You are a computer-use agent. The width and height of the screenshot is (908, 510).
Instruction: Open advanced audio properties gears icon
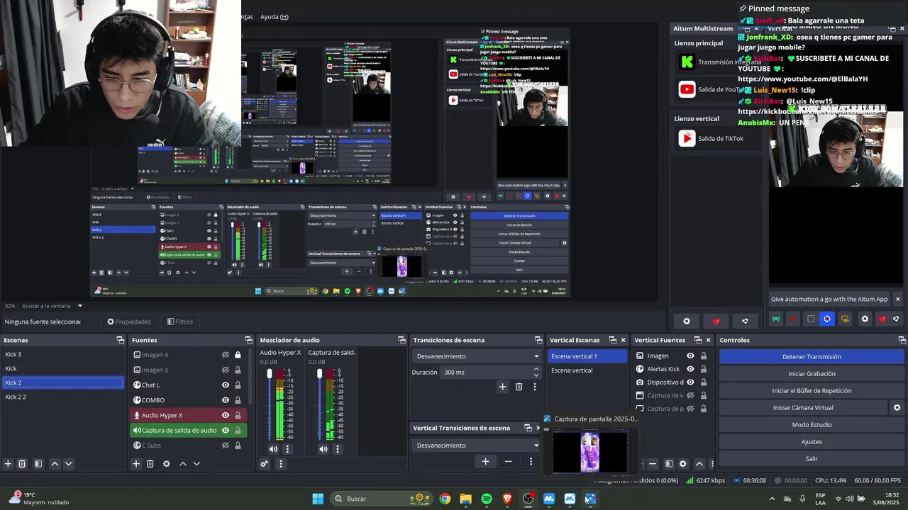[265, 464]
